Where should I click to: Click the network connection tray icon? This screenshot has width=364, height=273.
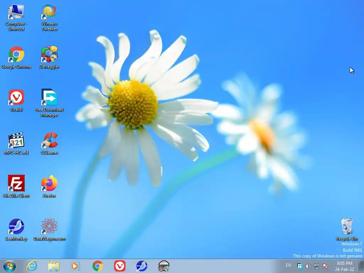coord(317,266)
